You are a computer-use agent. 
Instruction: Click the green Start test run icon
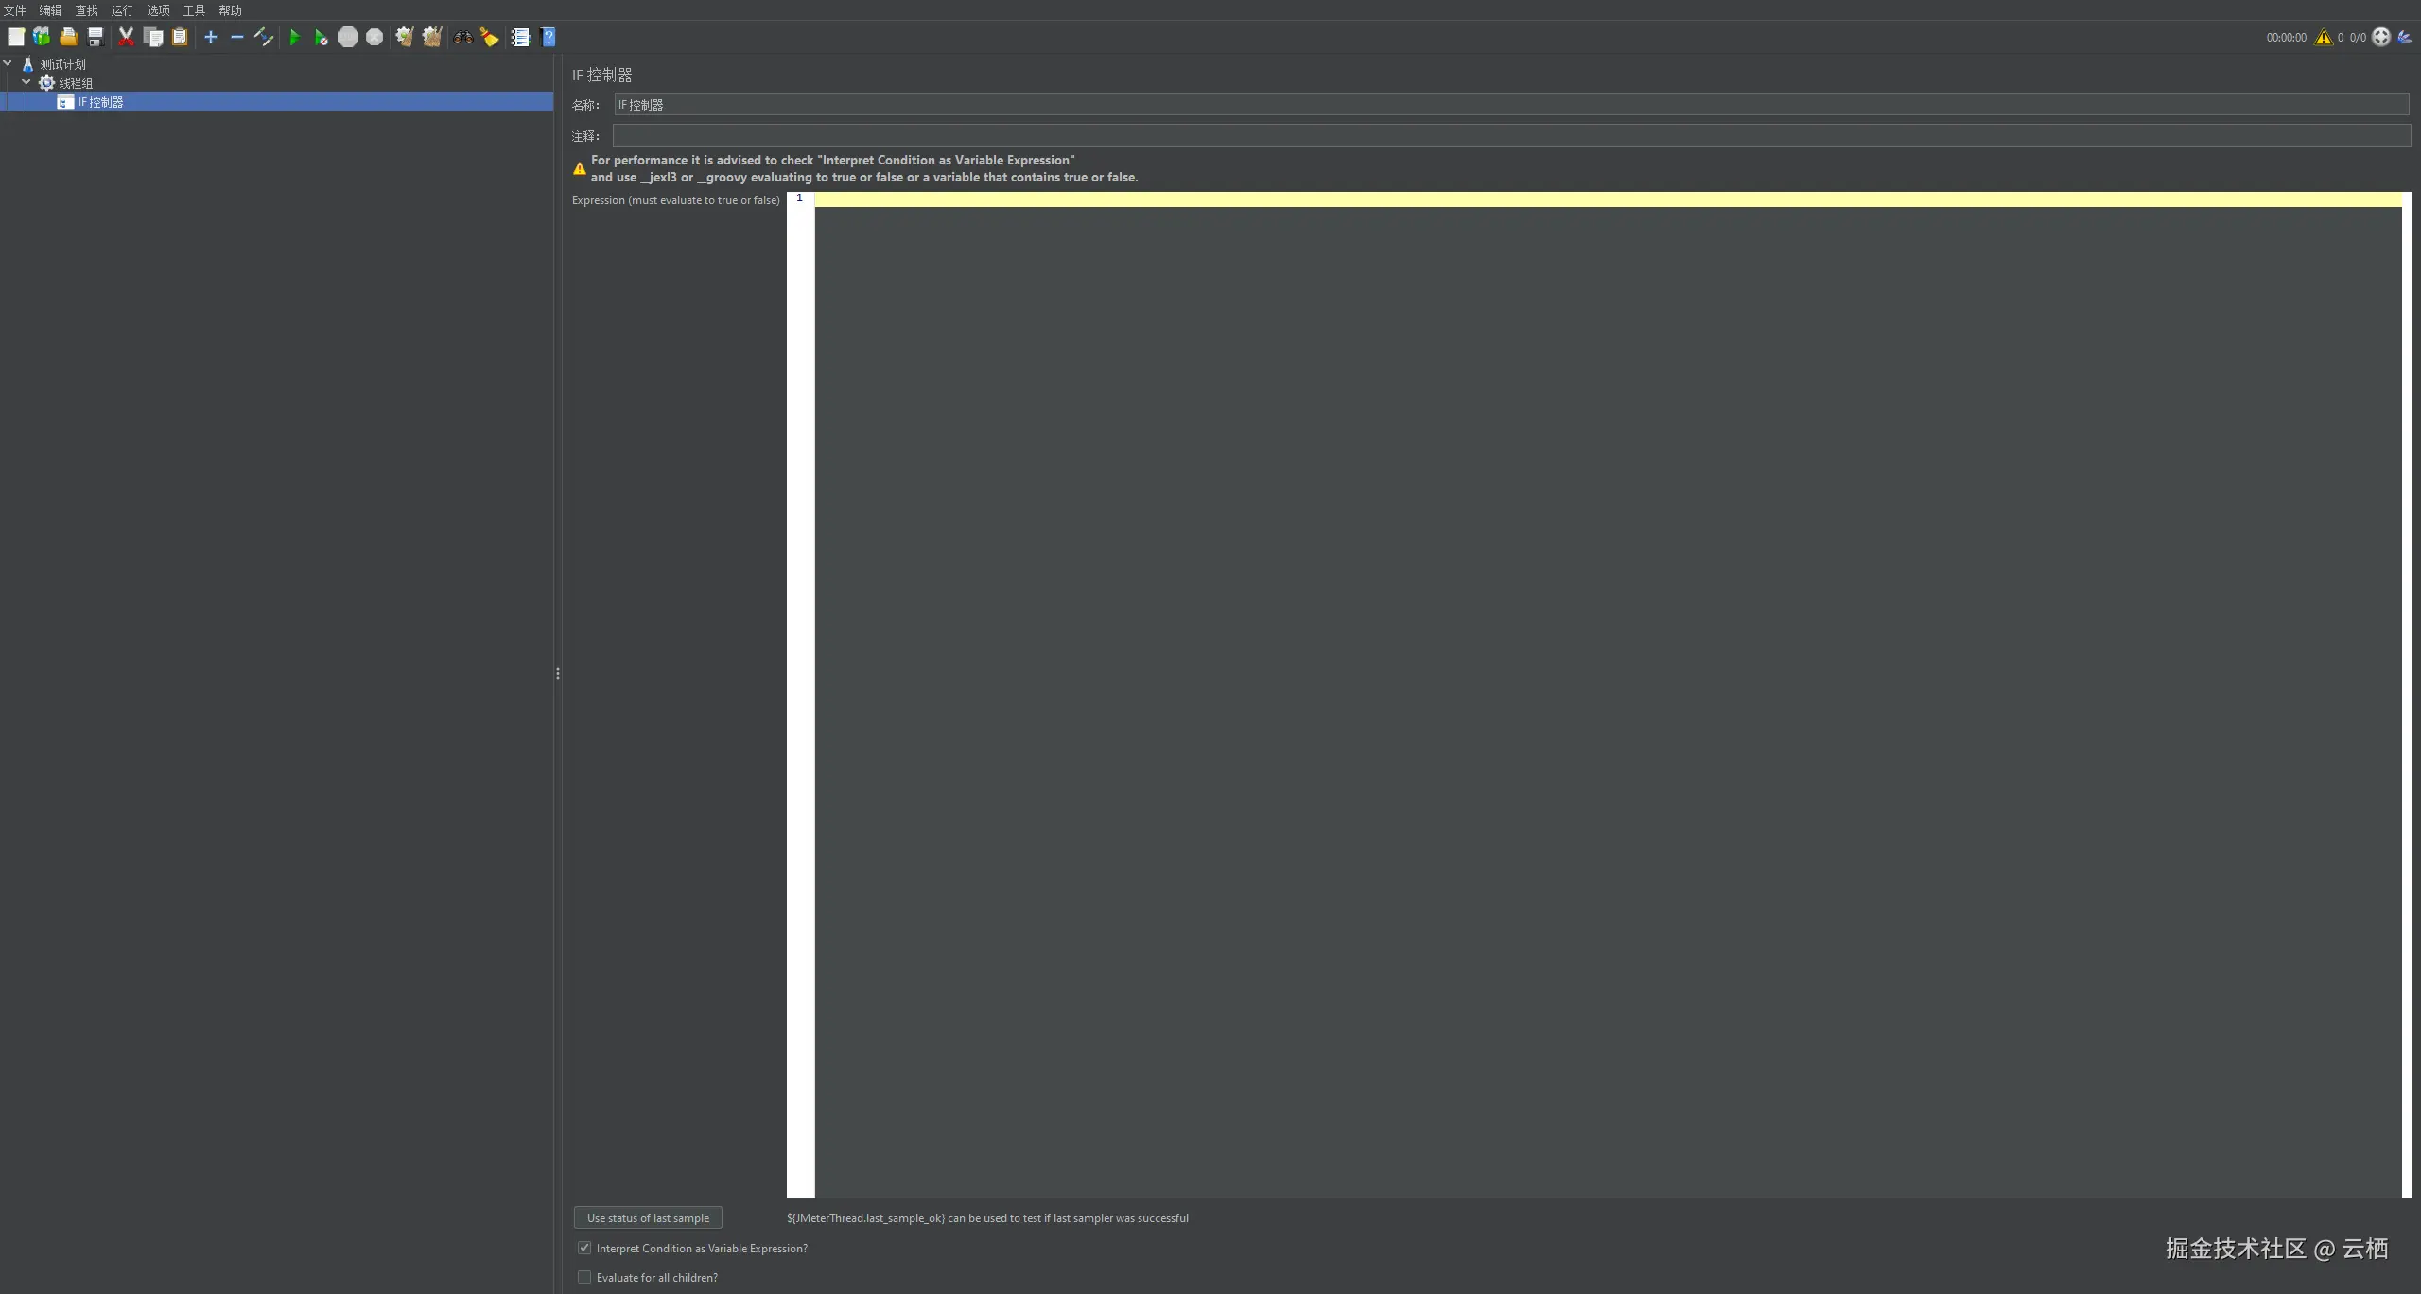(x=294, y=38)
